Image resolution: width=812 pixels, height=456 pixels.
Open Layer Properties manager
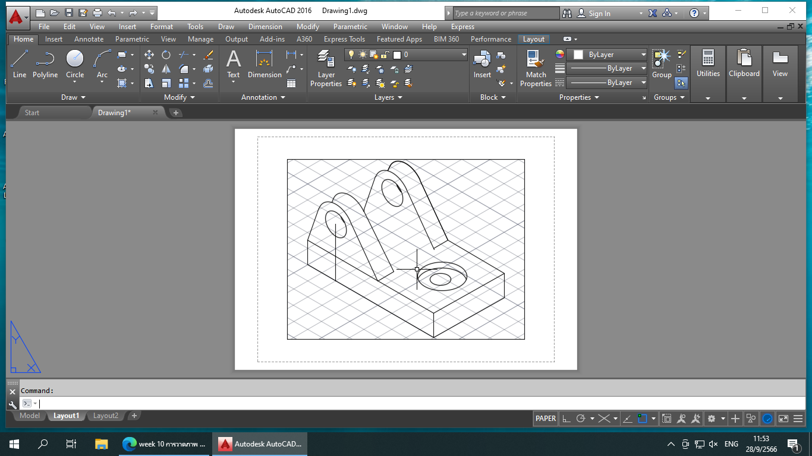(326, 68)
